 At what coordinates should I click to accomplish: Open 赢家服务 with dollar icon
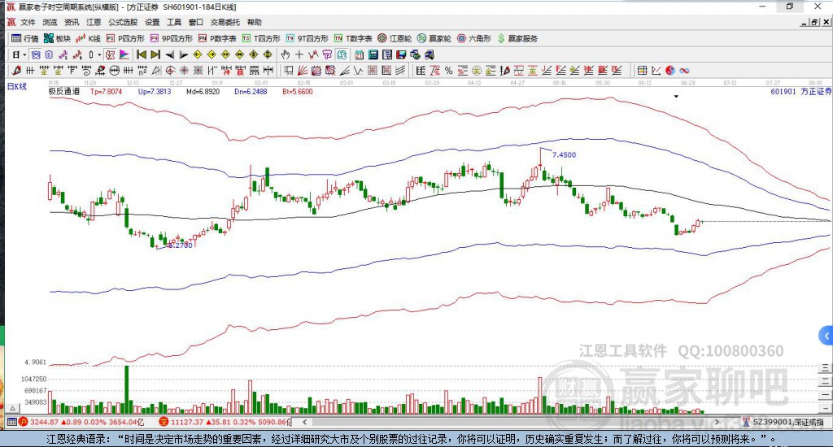517,38
